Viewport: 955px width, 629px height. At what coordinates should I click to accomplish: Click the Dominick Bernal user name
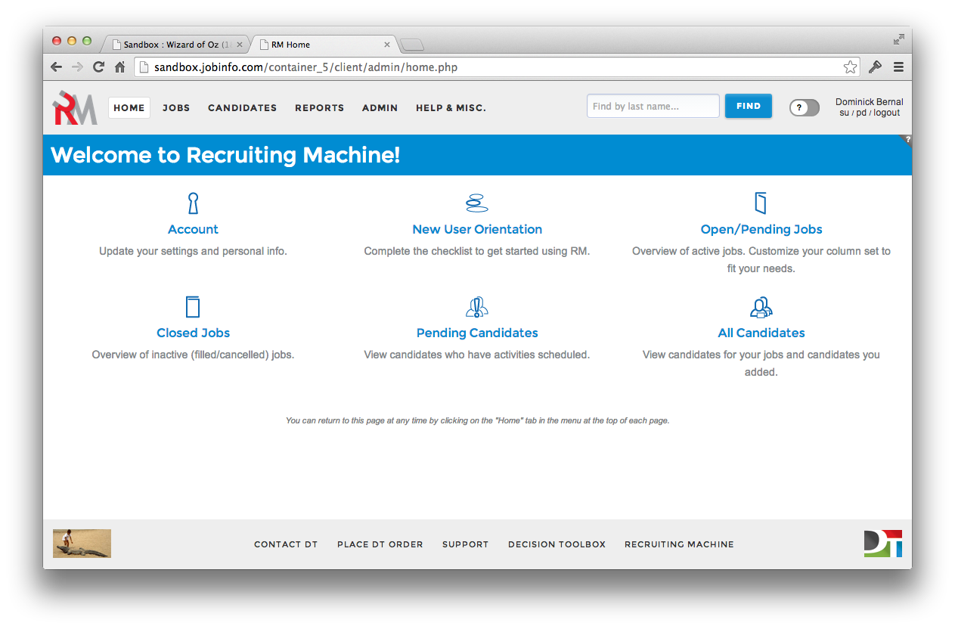870,102
